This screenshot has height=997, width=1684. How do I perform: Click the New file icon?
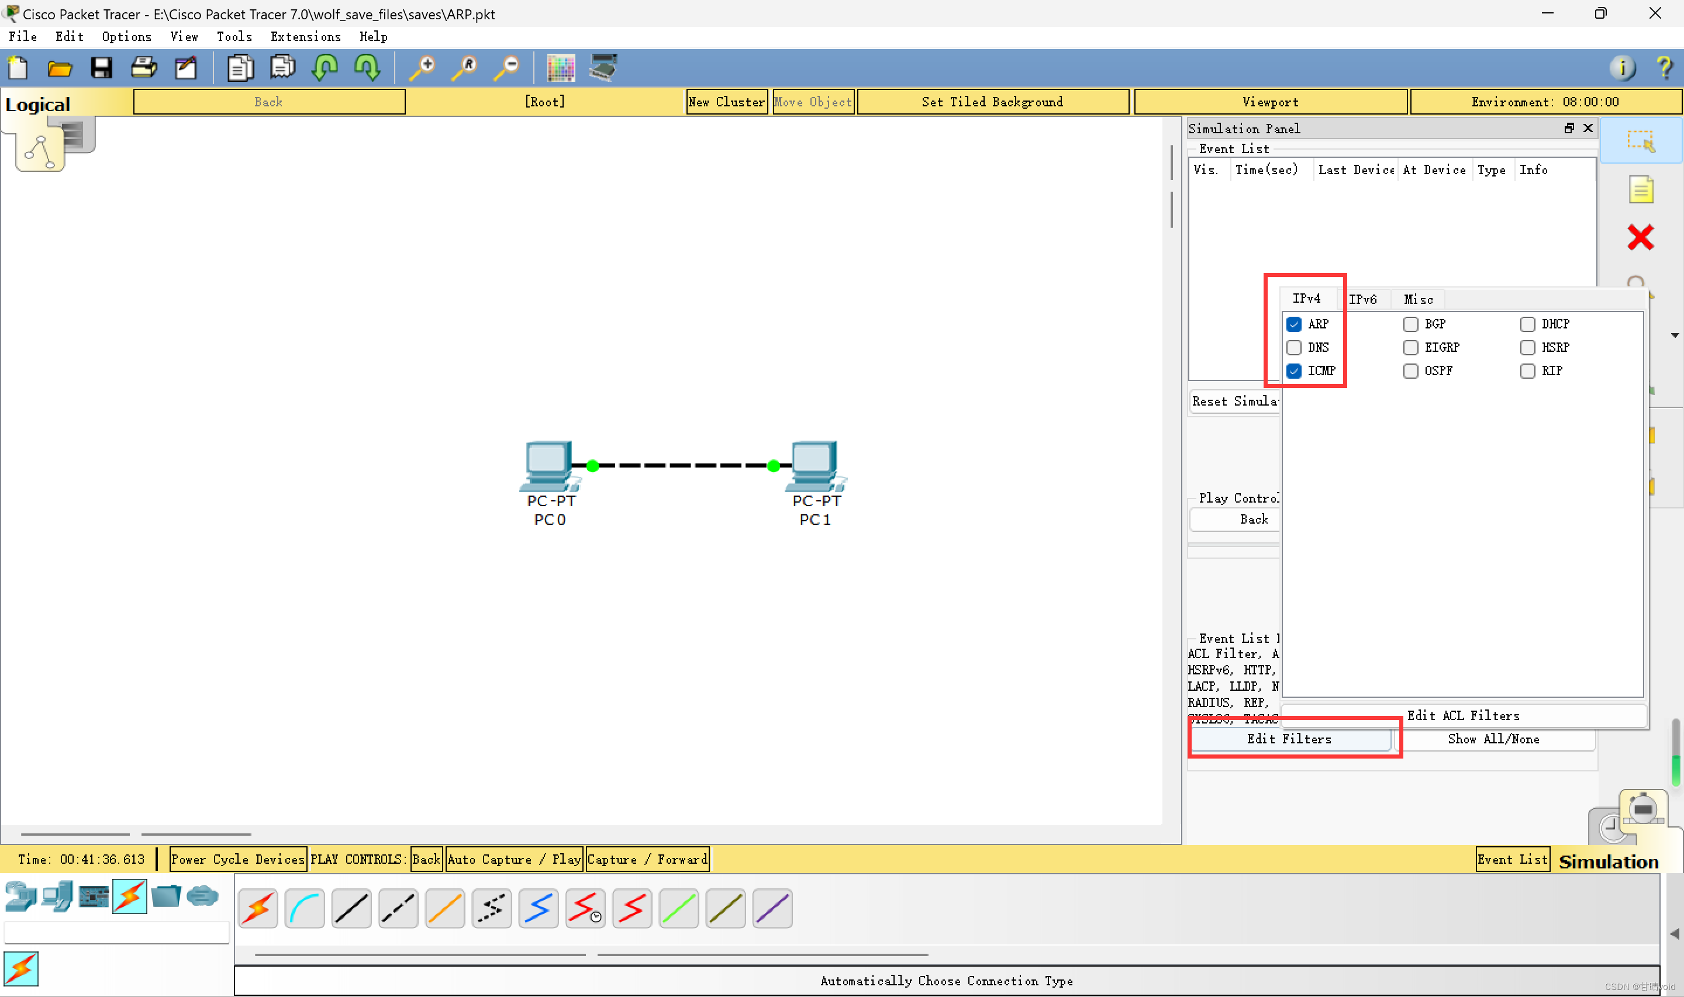18,68
